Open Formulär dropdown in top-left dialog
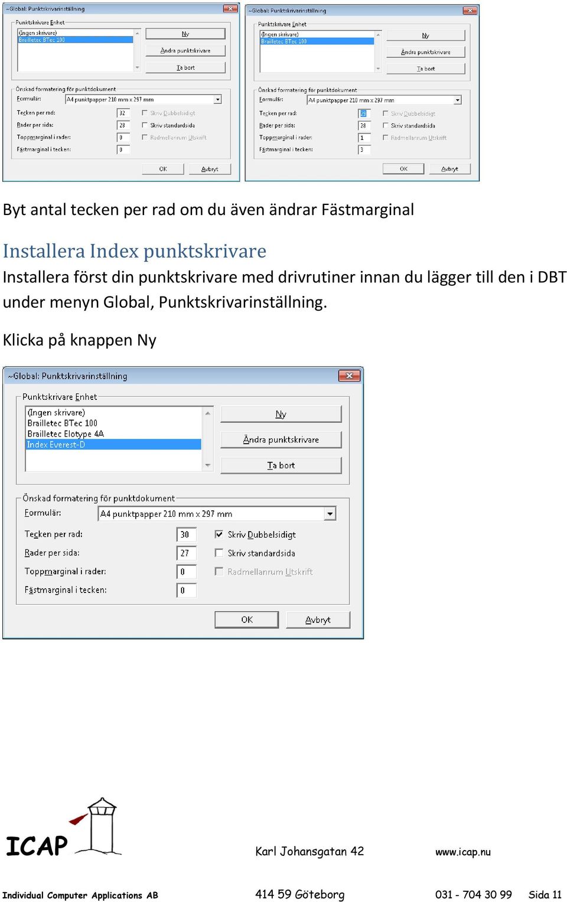 tap(218, 99)
